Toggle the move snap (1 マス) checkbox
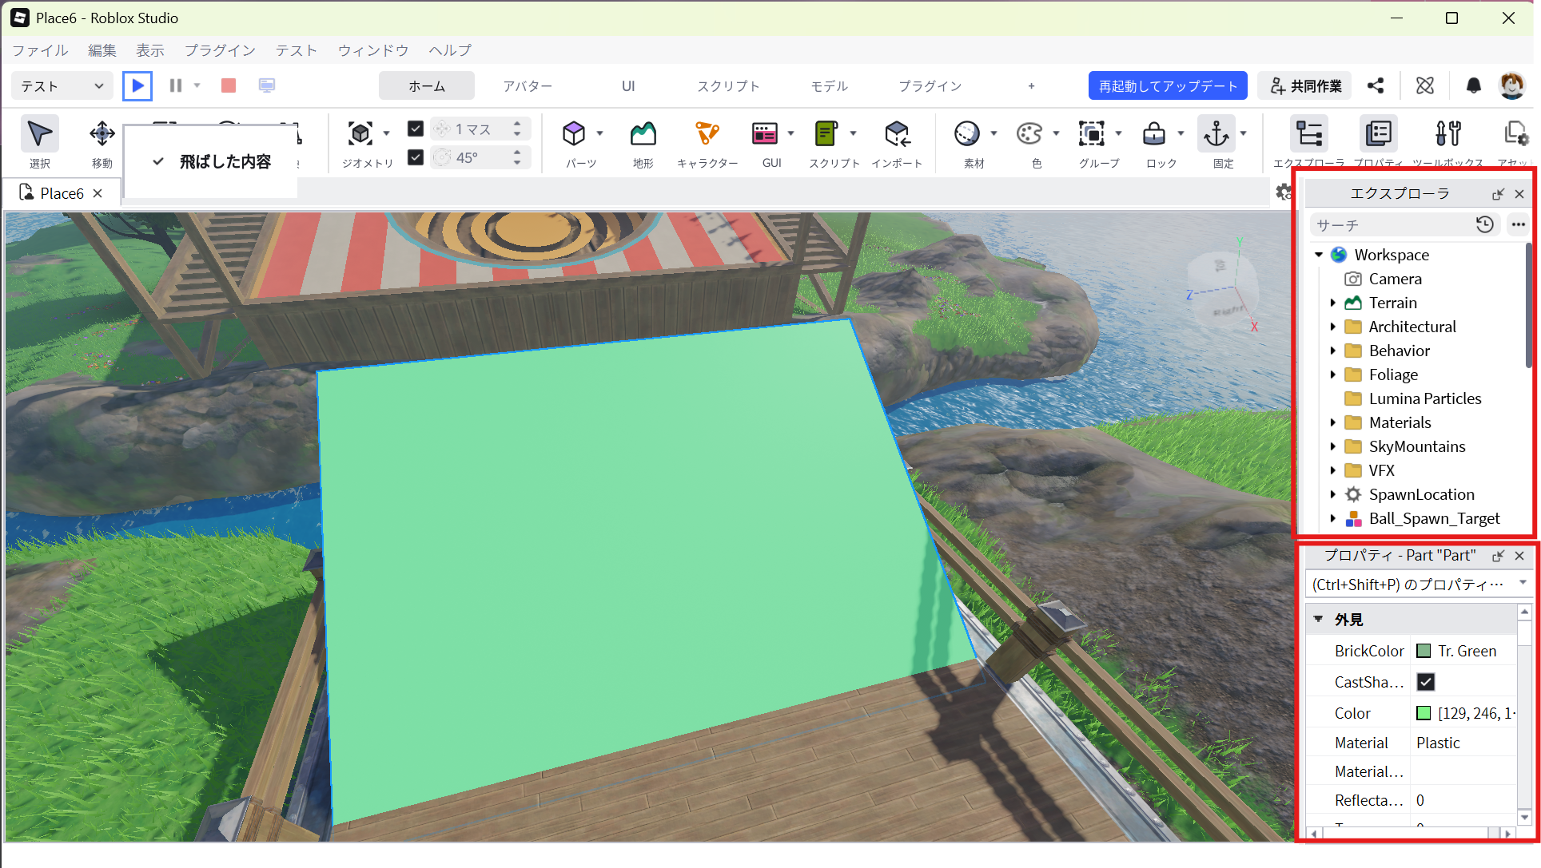This screenshot has height=868, width=1541. point(416,129)
